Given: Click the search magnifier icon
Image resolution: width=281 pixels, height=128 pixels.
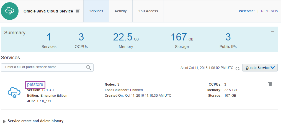Looking at the screenshot, I should 89,68.
